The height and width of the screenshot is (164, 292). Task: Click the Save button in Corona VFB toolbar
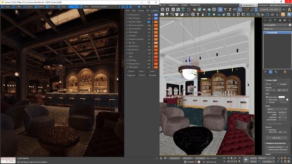pos(5,7)
